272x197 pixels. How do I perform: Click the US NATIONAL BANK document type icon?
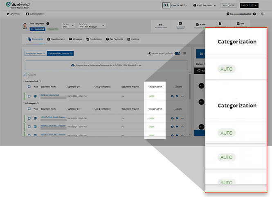35,118
